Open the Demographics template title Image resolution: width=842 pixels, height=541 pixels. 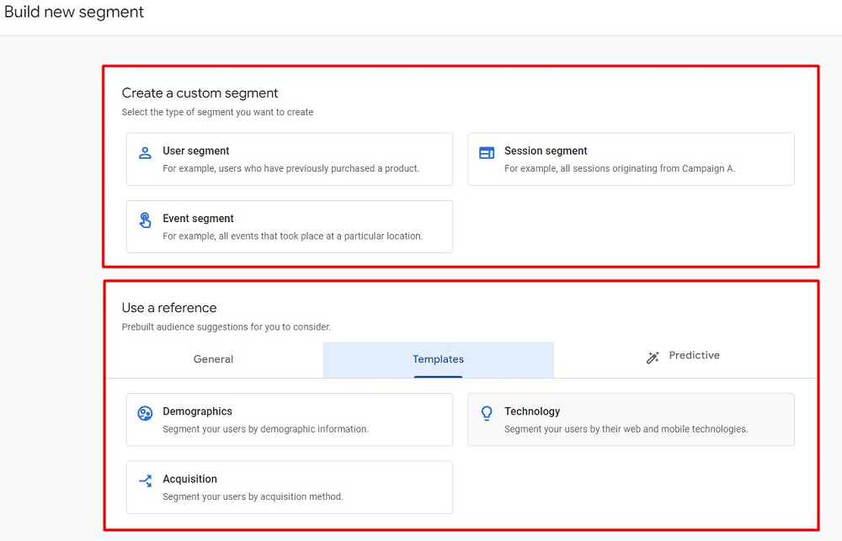tap(197, 411)
